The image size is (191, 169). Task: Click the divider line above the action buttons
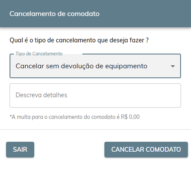95,129
